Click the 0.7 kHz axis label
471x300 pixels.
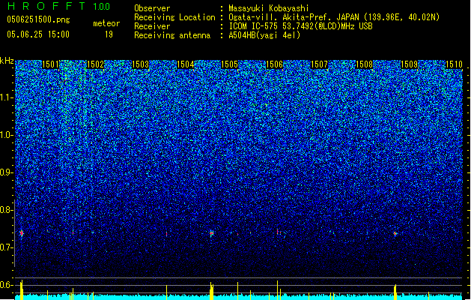point(7,247)
